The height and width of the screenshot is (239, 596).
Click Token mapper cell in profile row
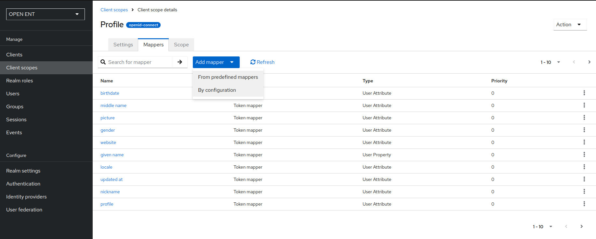tap(248, 204)
